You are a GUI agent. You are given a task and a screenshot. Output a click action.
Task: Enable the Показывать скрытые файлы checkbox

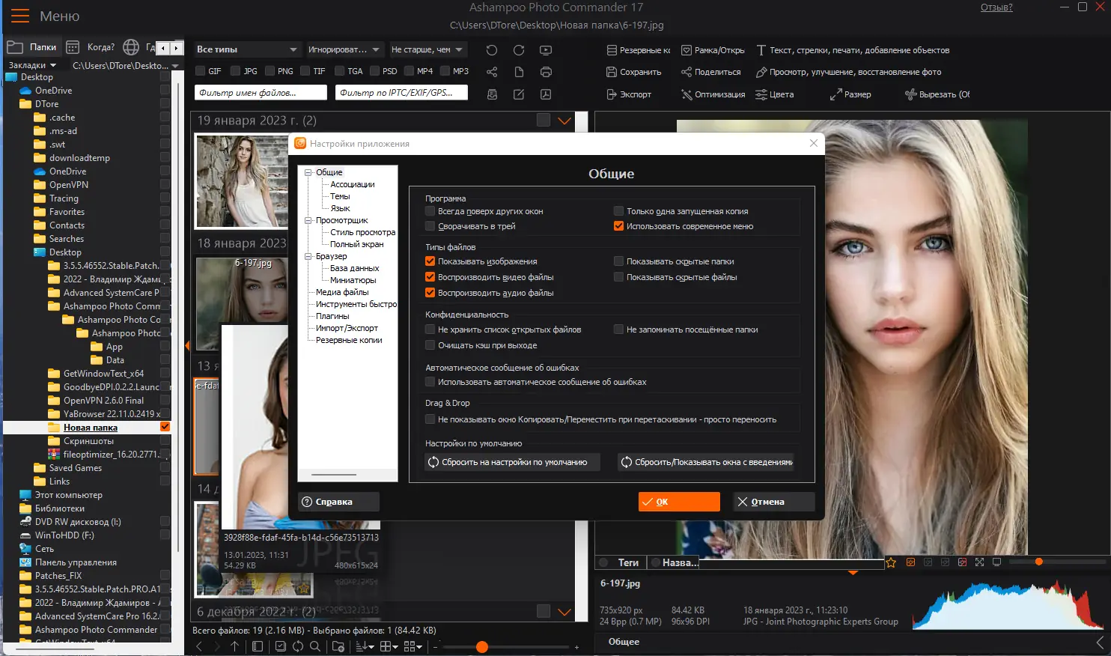(x=618, y=277)
